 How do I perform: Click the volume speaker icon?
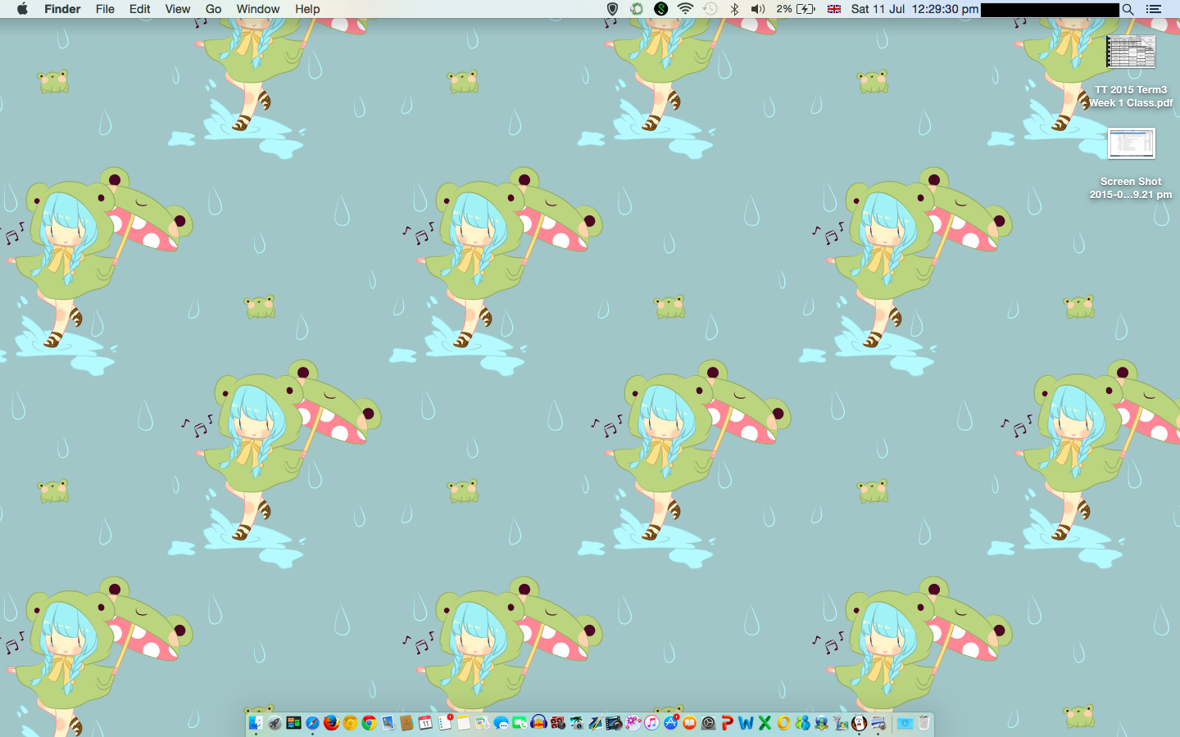pos(758,9)
